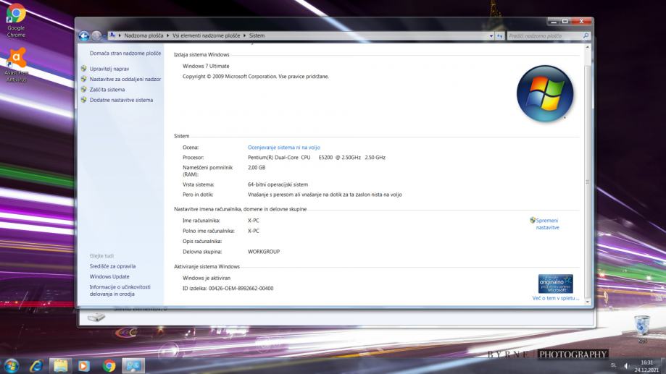Click the volume speaker tray icon
The width and height of the screenshot is (666, 374).
(x=626, y=365)
